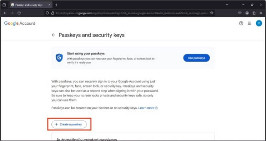Expand the list all tabs dropdown arrow

[227, 5]
